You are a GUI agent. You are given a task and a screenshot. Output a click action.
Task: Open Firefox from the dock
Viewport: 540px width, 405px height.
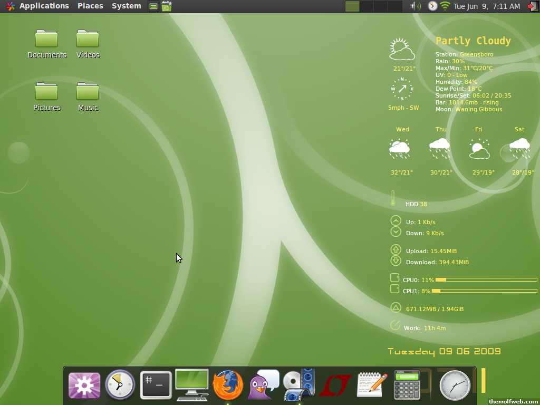click(x=228, y=385)
